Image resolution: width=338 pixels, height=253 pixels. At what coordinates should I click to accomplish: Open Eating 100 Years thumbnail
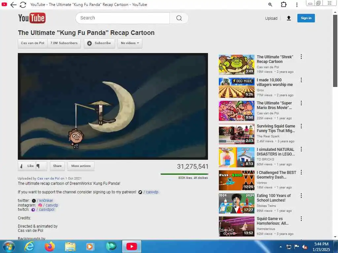point(236,203)
